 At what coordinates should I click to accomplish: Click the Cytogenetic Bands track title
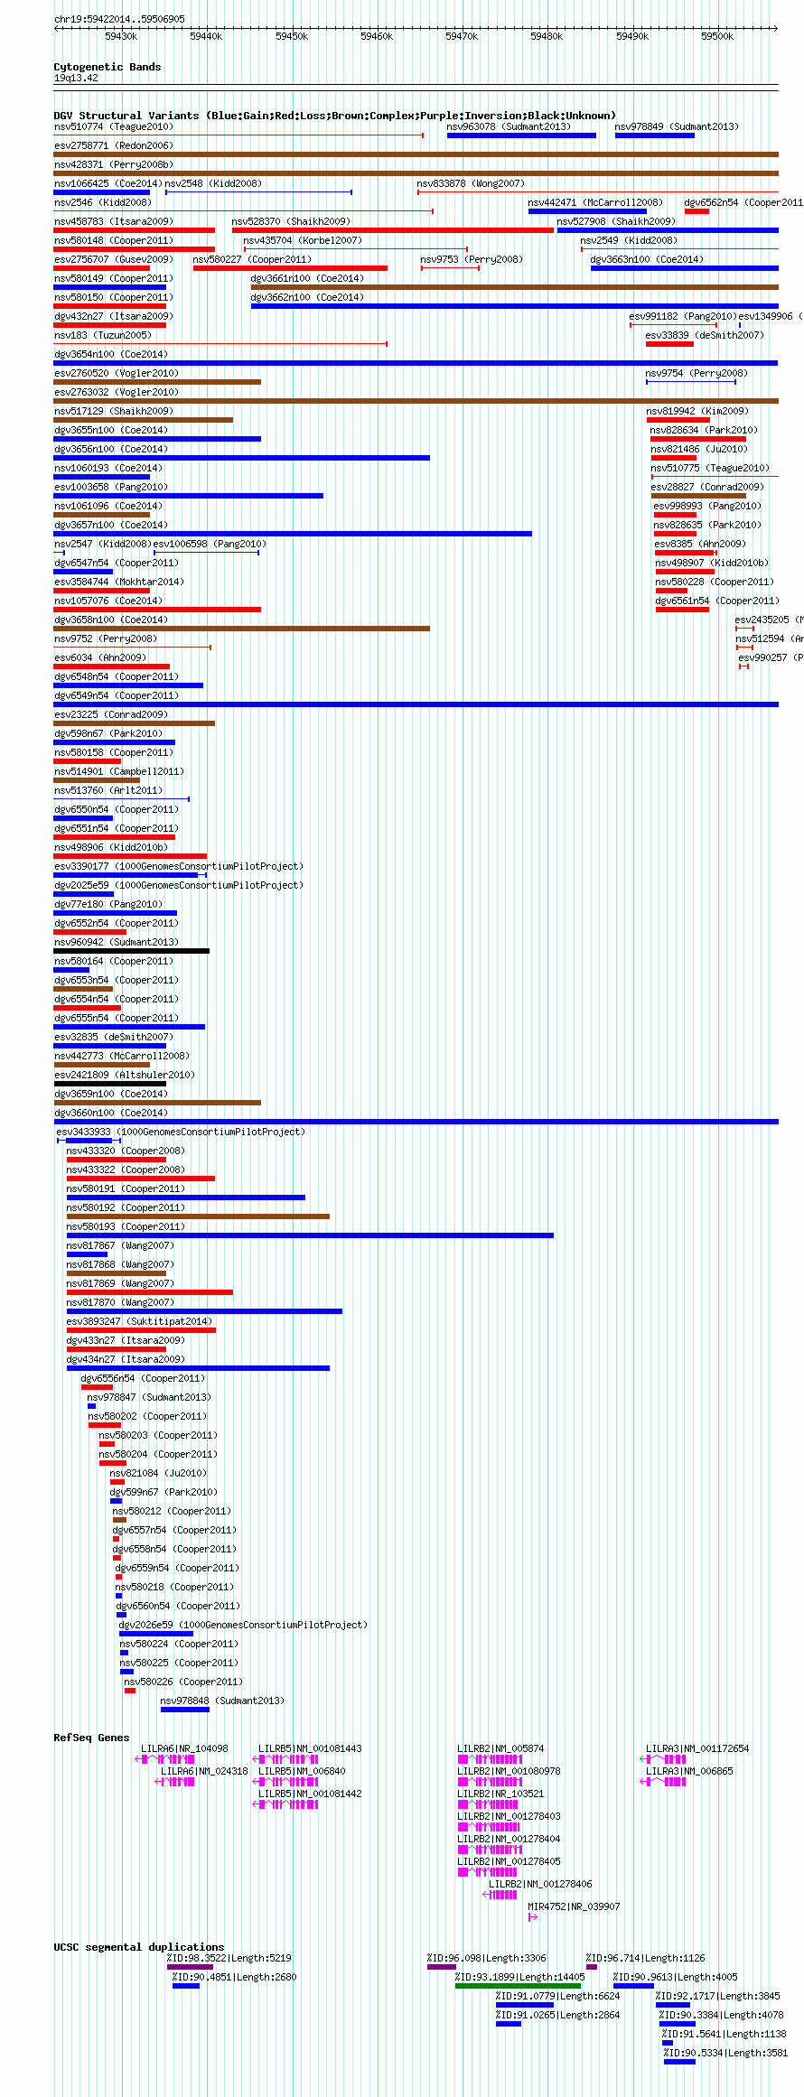click(108, 67)
